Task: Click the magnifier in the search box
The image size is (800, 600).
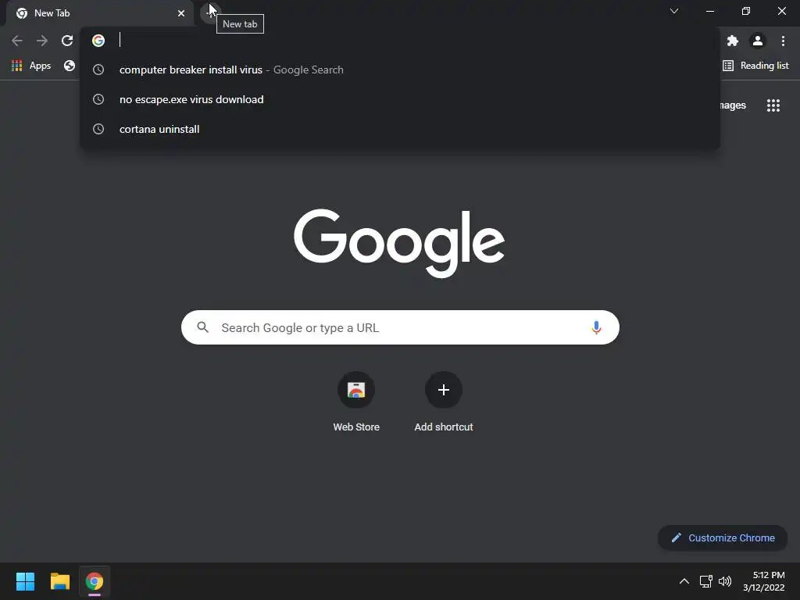Action: tap(203, 327)
